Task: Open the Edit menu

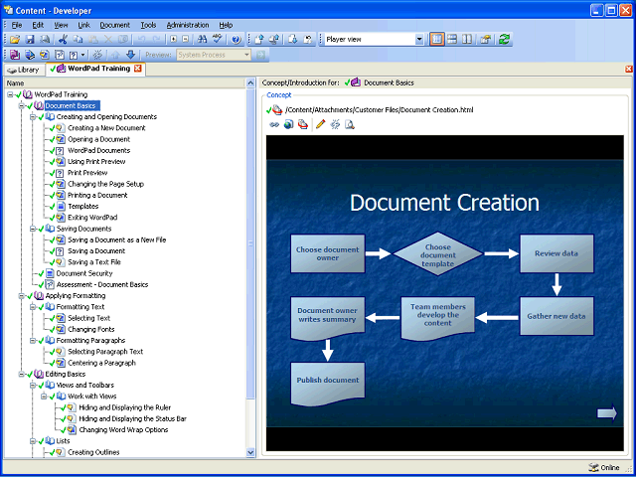Action: click(x=38, y=25)
